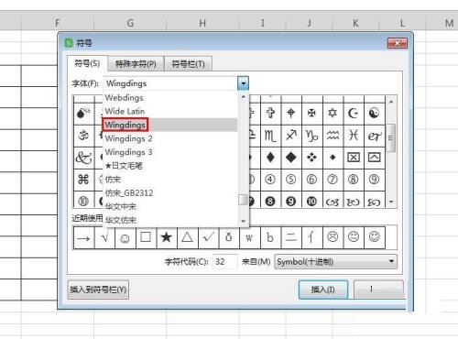Pick the recent black star symbol
The height and width of the screenshot is (339, 458).
[167, 237]
